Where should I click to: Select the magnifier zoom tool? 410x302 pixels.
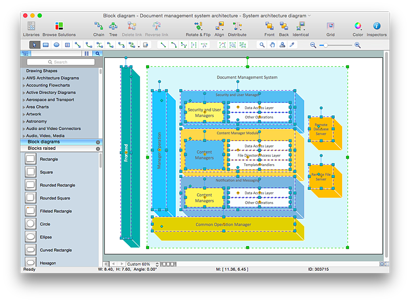[x=262, y=45]
